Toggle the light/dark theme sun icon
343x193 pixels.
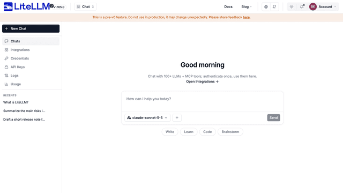point(292,7)
